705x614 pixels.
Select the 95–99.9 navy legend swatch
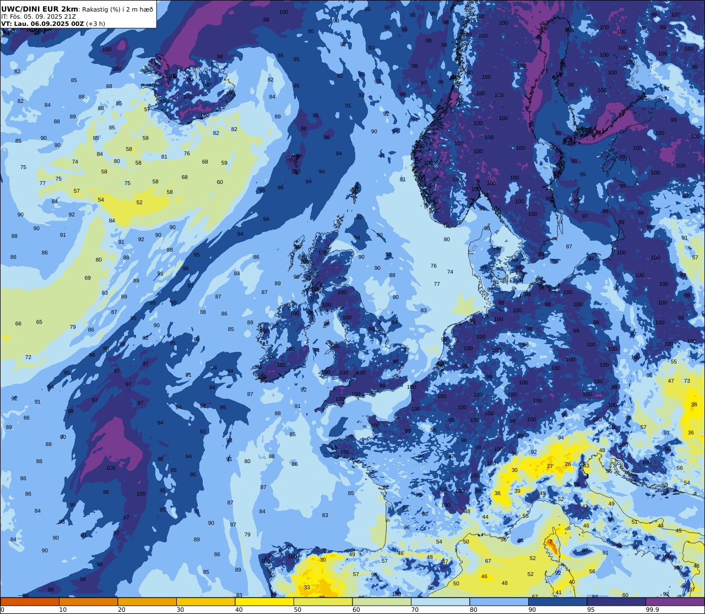[616, 601]
